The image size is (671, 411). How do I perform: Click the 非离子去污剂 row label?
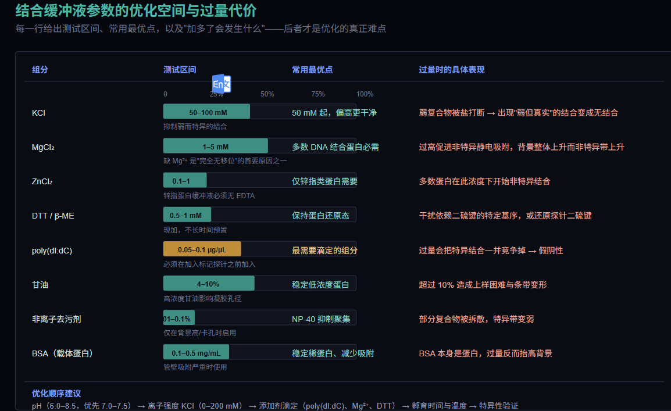[x=56, y=319]
